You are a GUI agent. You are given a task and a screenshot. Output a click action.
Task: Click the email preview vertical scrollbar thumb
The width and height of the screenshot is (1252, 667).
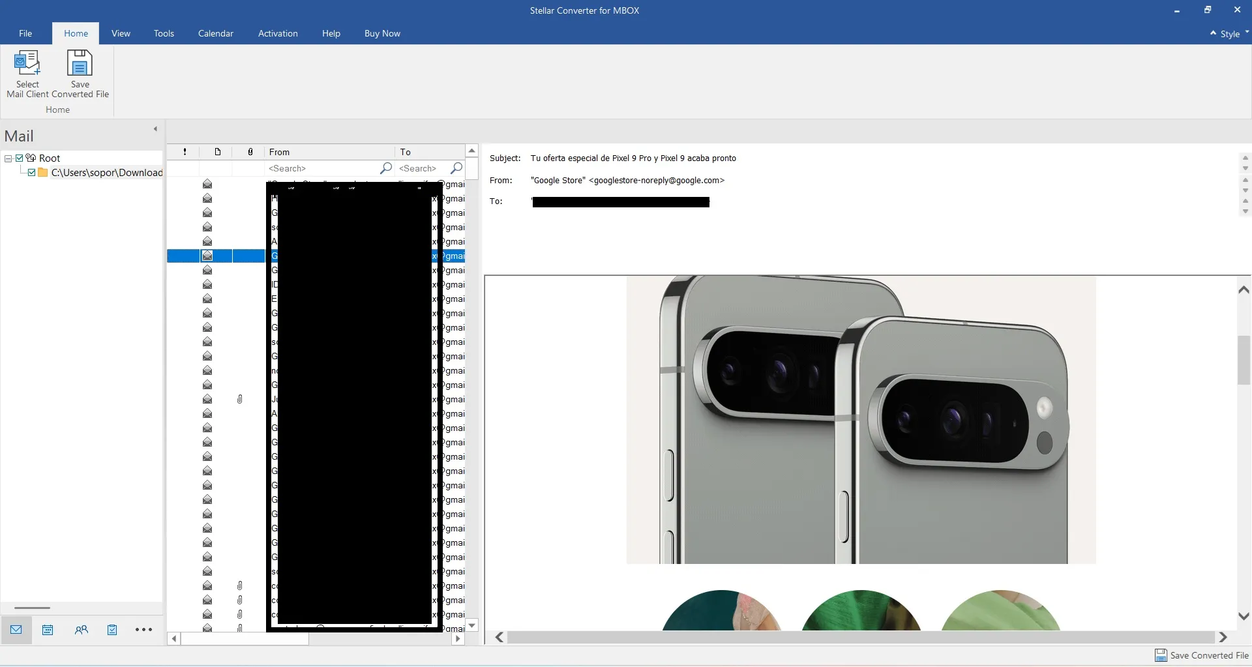[x=1244, y=360]
